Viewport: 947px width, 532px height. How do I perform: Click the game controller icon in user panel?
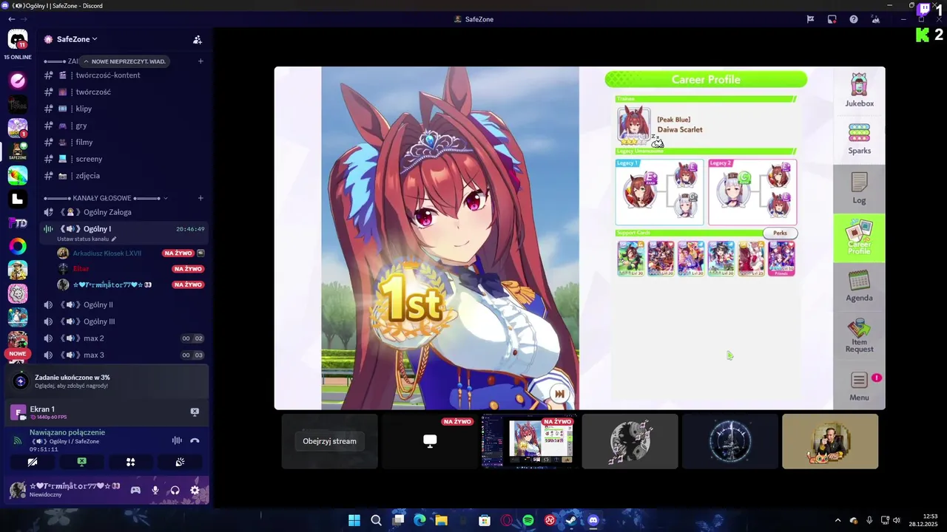click(135, 490)
